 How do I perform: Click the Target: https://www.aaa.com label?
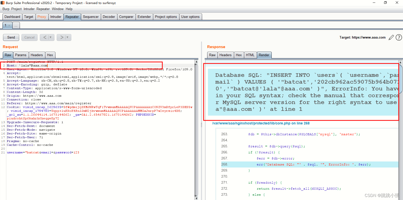[362, 37]
